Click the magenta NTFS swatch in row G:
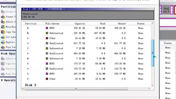Screen dimensions: 176x99 click(47, 64)
